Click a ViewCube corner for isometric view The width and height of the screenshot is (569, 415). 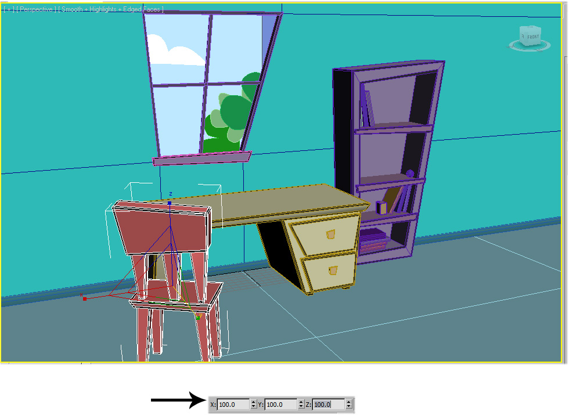point(541,29)
